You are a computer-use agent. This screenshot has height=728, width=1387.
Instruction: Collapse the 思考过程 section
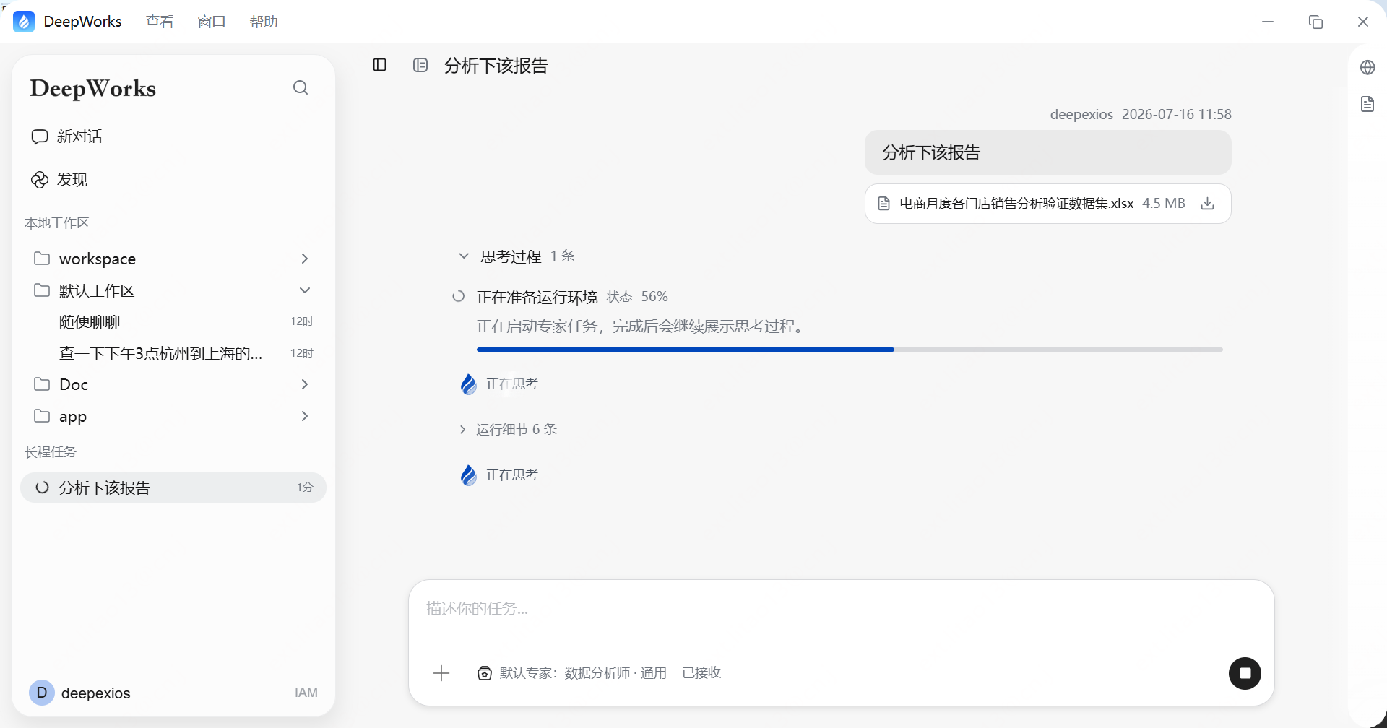pos(464,256)
